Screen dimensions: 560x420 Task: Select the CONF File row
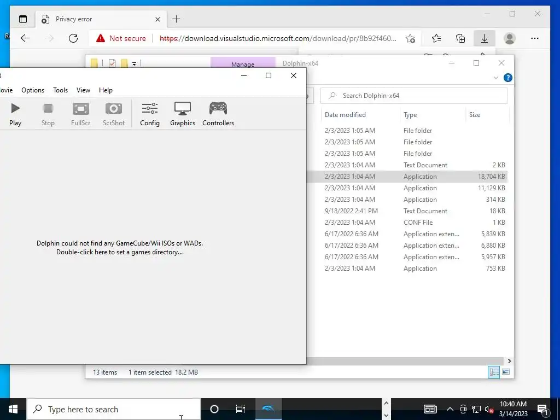pyautogui.click(x=407, y=222)
